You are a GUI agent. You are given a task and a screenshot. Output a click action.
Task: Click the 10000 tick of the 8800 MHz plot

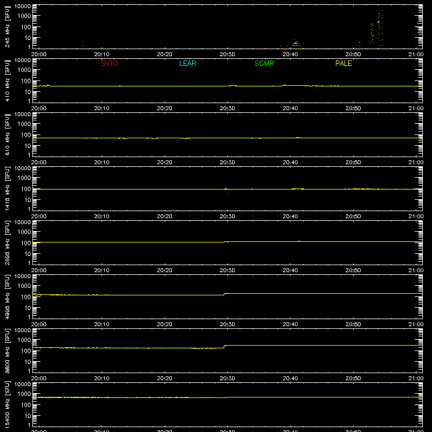tap(23, 330)
